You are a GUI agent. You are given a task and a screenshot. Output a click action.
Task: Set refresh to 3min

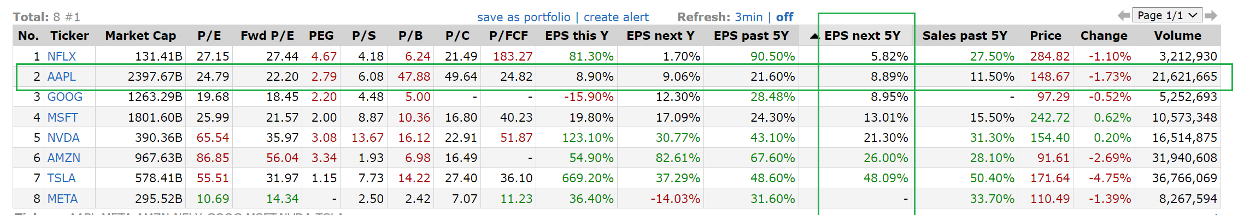748,17
